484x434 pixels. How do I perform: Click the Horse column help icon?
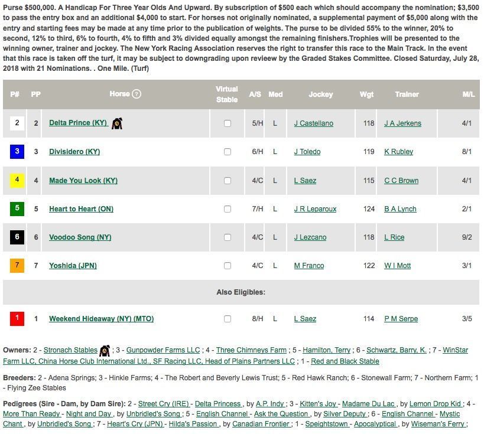(x=137, y=93)
